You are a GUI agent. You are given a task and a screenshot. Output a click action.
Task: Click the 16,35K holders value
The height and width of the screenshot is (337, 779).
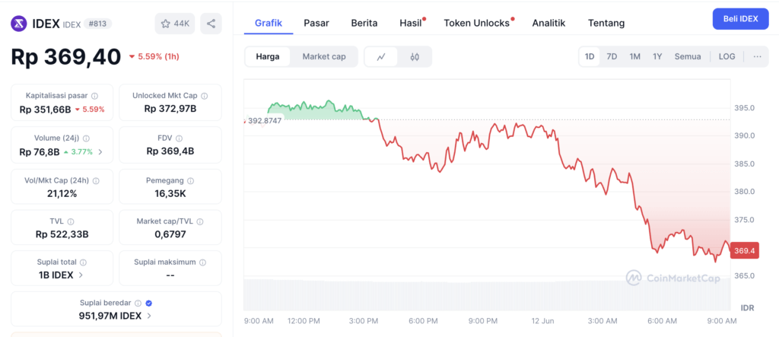(170, 194)
